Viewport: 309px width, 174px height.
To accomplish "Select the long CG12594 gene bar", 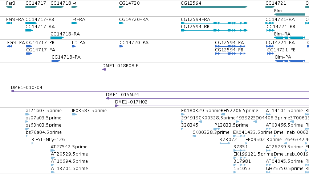I will tap(214, 7).
